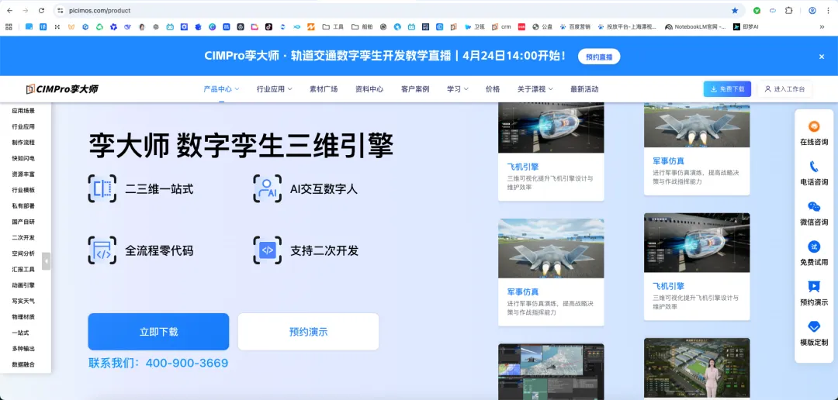Click the 电话咨询 phone icon
The image size is (838, 400).
coord(814,167)
